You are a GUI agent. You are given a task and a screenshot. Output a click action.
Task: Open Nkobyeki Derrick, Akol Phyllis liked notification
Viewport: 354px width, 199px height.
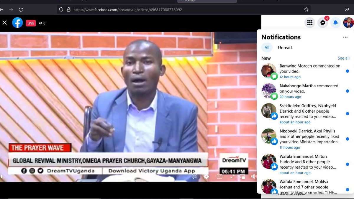coord(305,139)
